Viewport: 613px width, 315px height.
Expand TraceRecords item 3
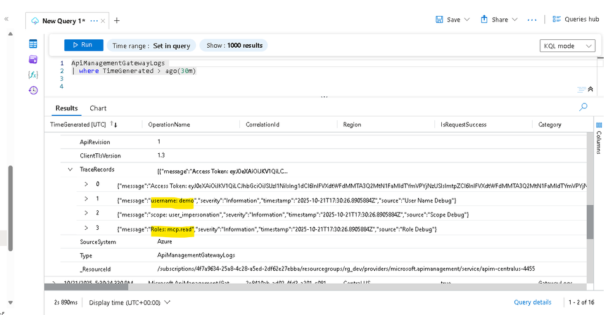(x=87, y=227)
